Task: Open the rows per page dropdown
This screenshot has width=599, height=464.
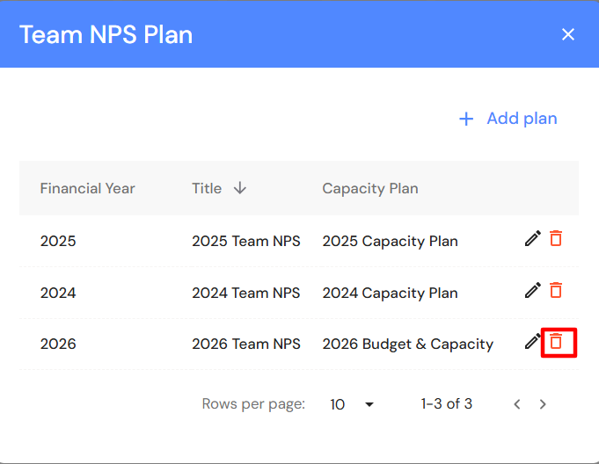Action: tap(352, 404)
